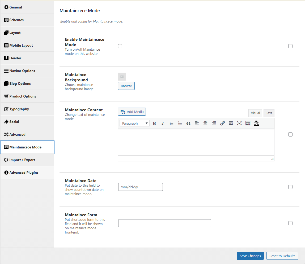Show the toolbar toggle (kitchen sink)
This screenshot has width=305, height=264.
click(x=248, y=123)
